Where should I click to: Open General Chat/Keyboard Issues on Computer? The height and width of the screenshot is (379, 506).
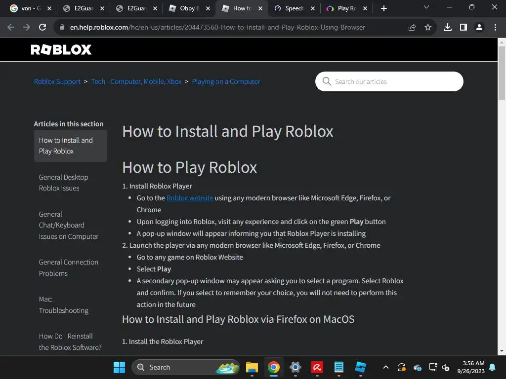coord(68,225)
